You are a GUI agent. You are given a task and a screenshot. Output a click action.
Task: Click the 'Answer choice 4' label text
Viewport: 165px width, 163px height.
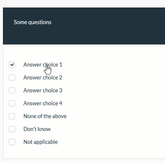(x=43, y=104)
